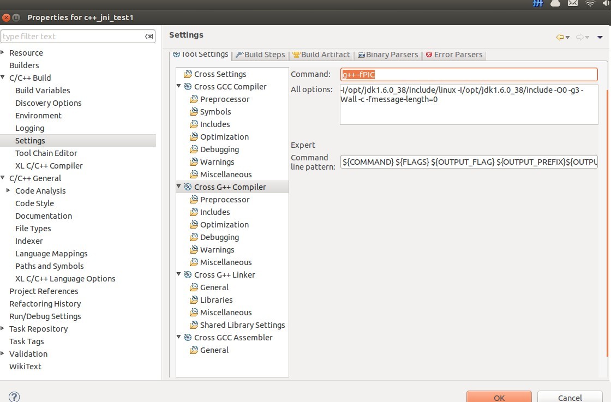Collapse the C/C++ Build tree section

[x=3, y=77]
